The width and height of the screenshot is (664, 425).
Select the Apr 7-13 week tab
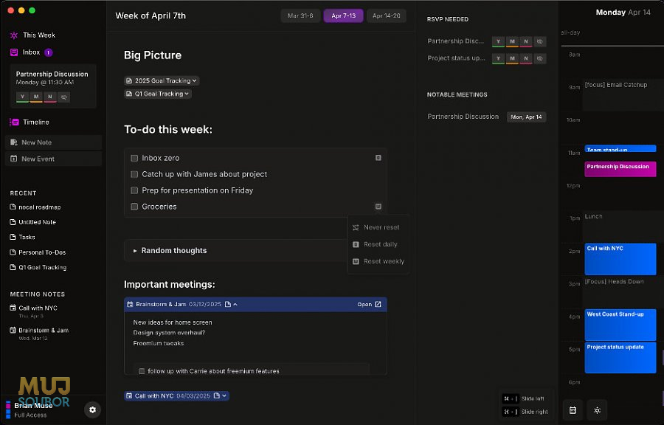pos(343,15)
